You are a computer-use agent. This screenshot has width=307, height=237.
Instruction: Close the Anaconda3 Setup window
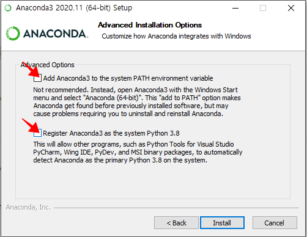click(x=291, y=8)
